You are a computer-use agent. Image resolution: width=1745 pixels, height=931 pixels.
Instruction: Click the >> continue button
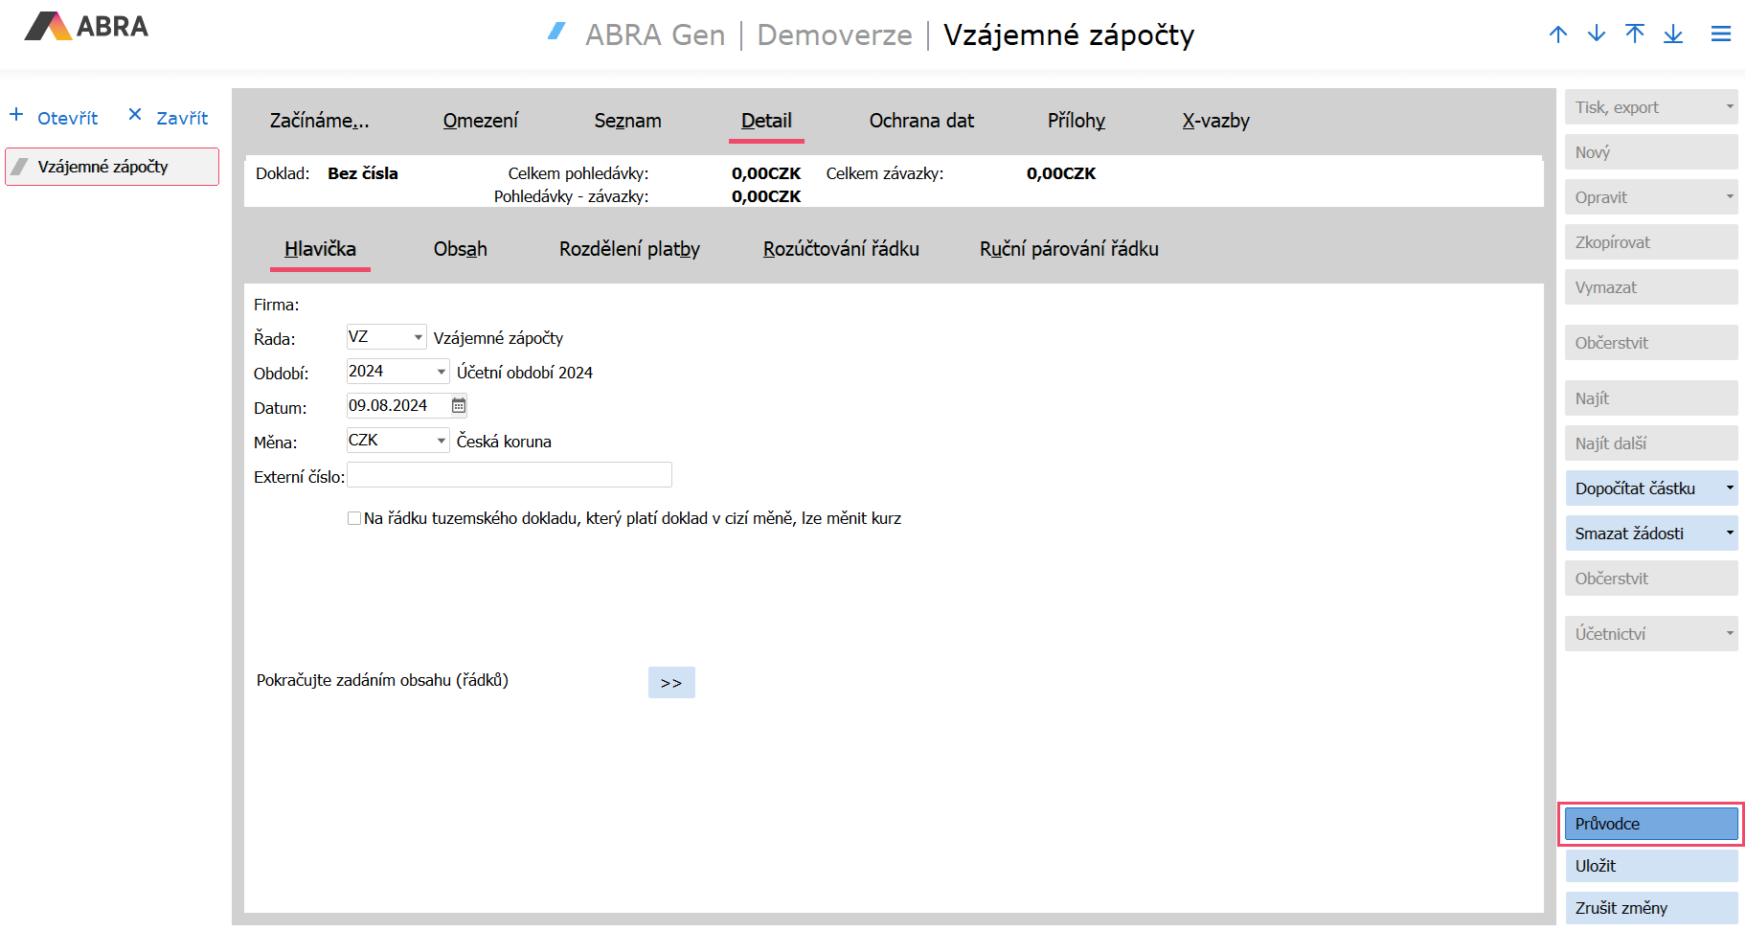pos(671,683)
